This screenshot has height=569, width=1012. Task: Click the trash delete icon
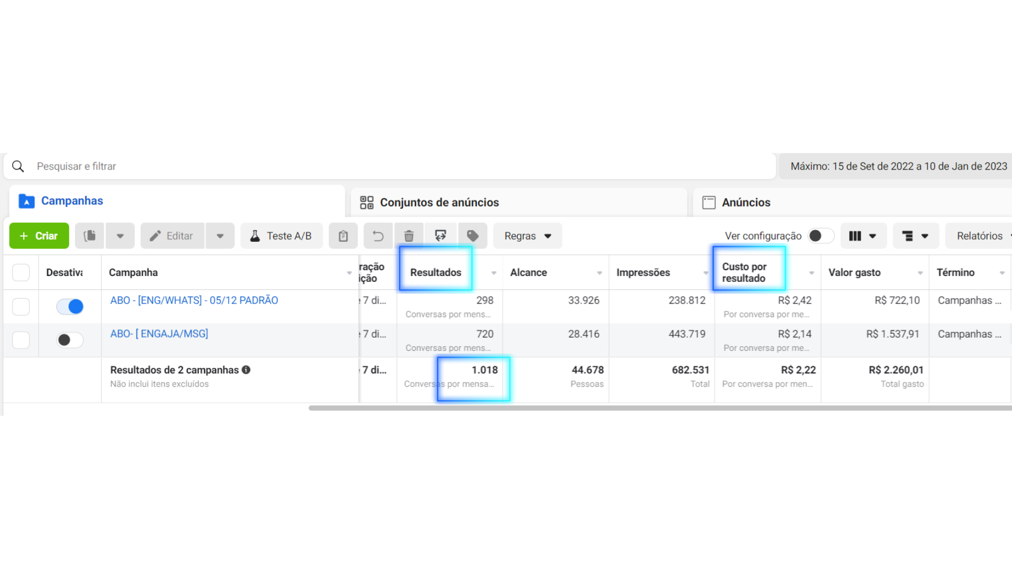click(408, 236)
